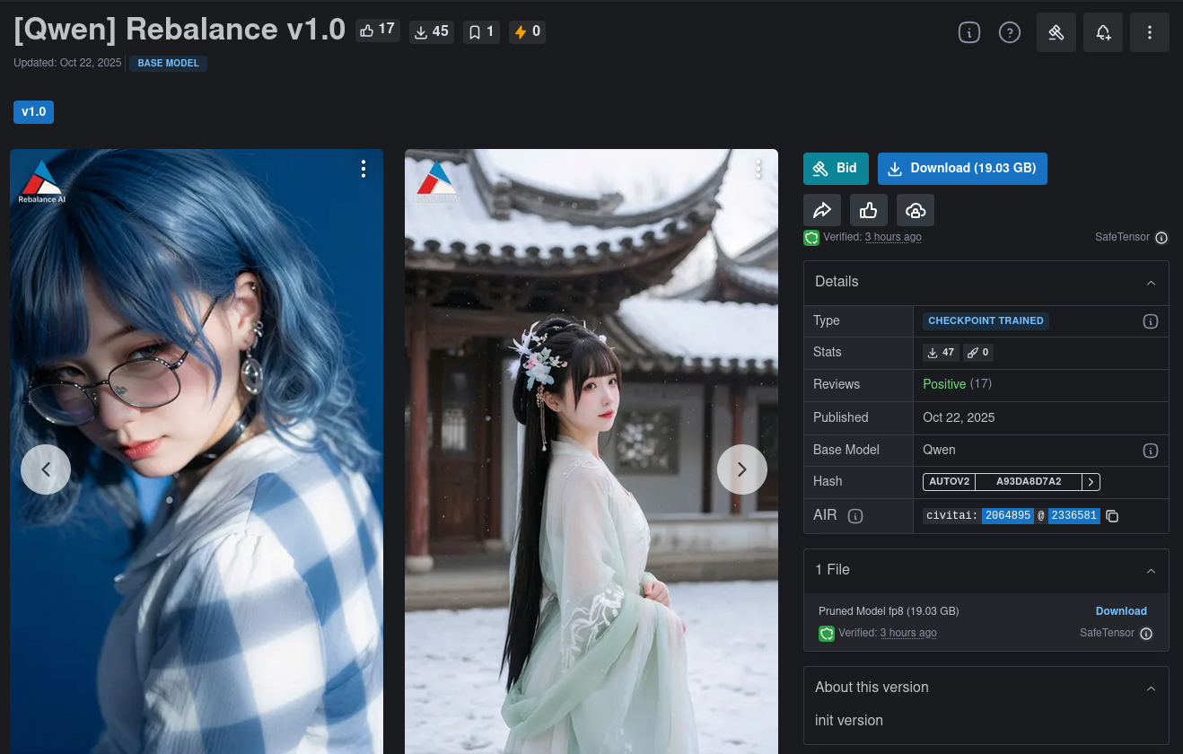
Task: Click the "Oct 22, 2025" published date
Action: point(959,417)
